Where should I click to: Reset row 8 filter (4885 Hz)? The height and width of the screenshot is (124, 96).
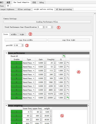point(68,90)
